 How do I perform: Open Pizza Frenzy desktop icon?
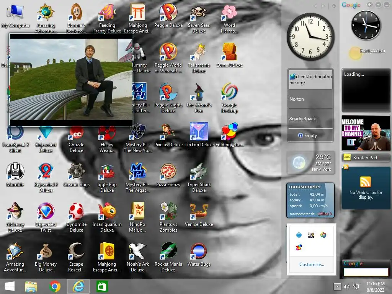pos(168,175)
